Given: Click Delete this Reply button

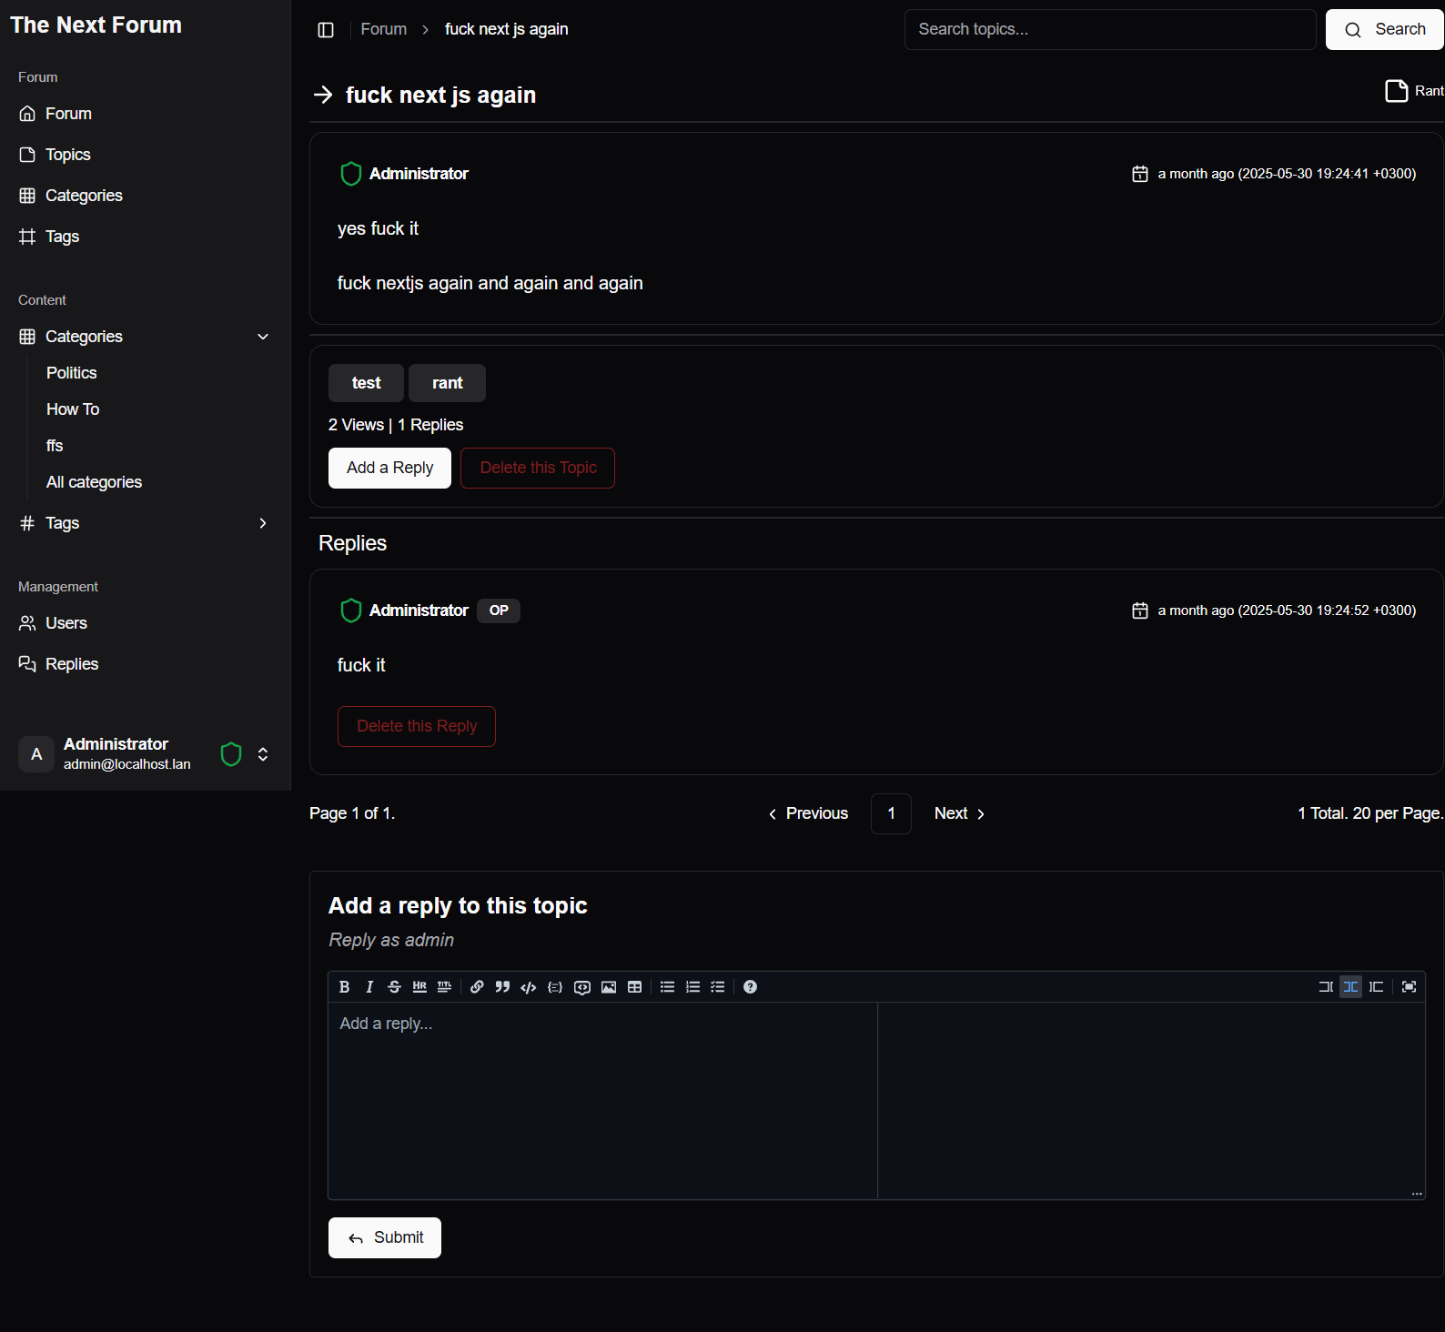Looking at the screenshot, I should coord(417,726).
